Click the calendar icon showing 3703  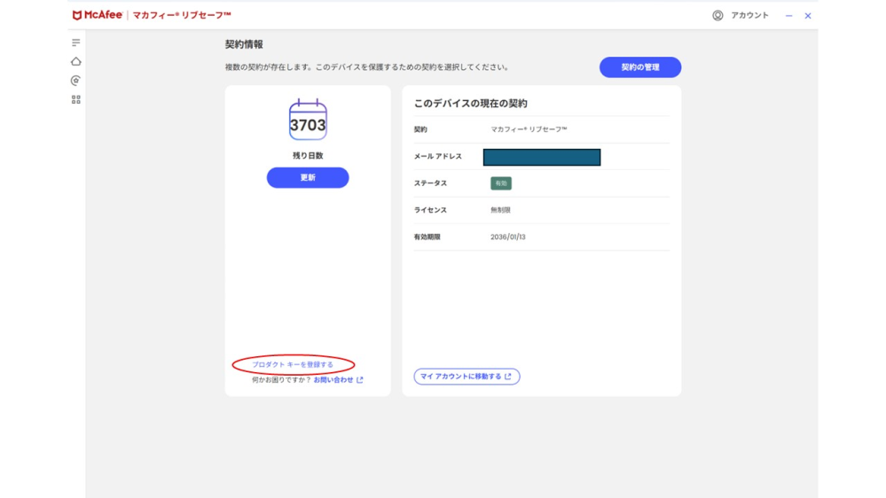pos(308,120)
